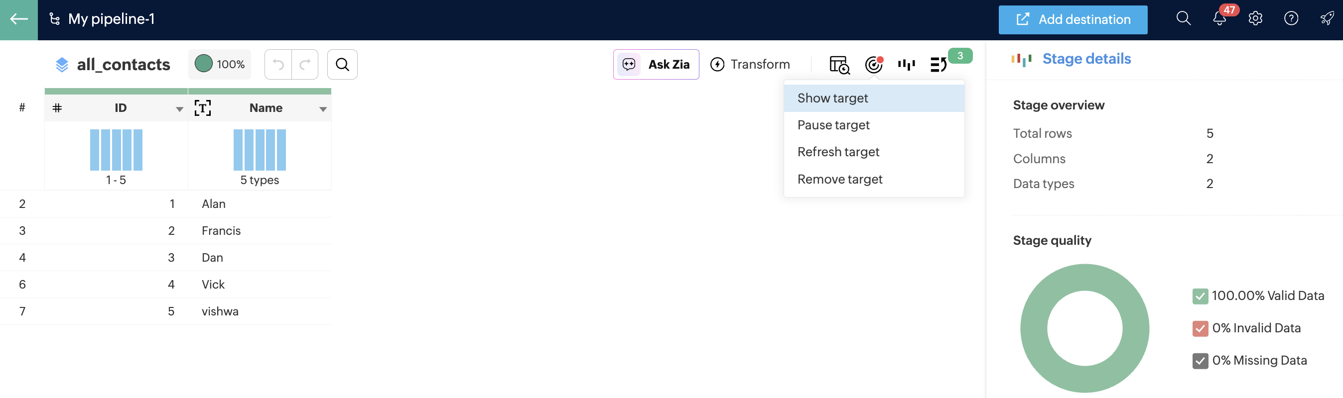Open the data preview table icon
This screenshot has height=398, width=1343.
click(839, 65)
